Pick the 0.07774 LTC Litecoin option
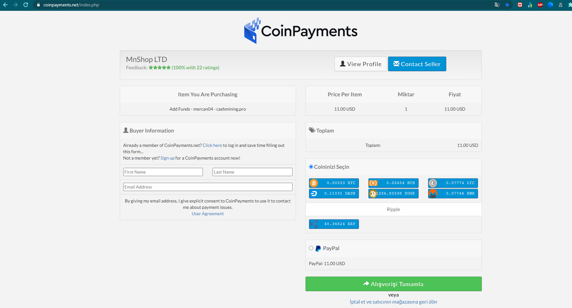 pyautogui.click(x=453, y=183)
